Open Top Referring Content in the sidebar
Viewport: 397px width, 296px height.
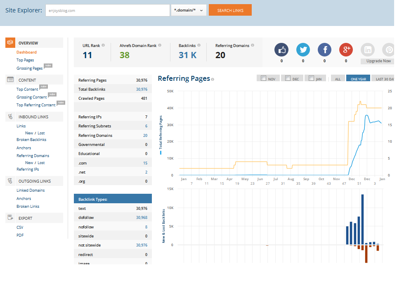pyautogui.click(x=36, y=105)
